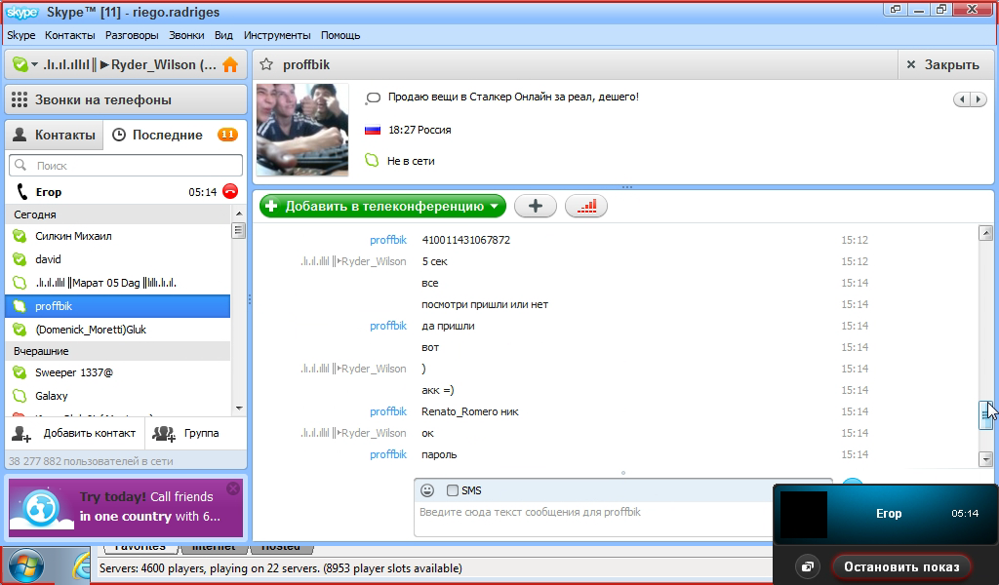Click the contact list scroll up arrow

(x=239, y=214)
